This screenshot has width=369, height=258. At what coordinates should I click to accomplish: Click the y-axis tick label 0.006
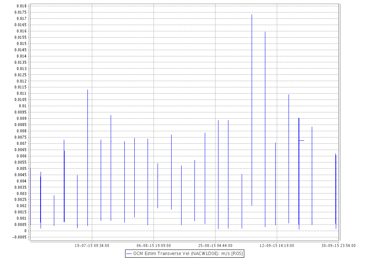22,156
